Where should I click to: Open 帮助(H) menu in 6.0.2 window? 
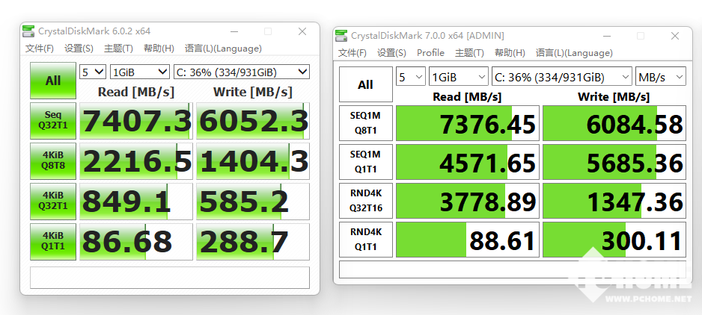point(159,49)
